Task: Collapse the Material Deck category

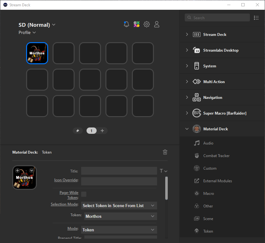Action: 187,129
